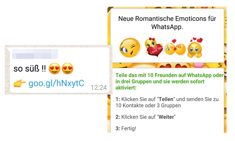Click the 'so süß !!' message text
The height and width of the screenshot is (141, 235).
(30, 69)
